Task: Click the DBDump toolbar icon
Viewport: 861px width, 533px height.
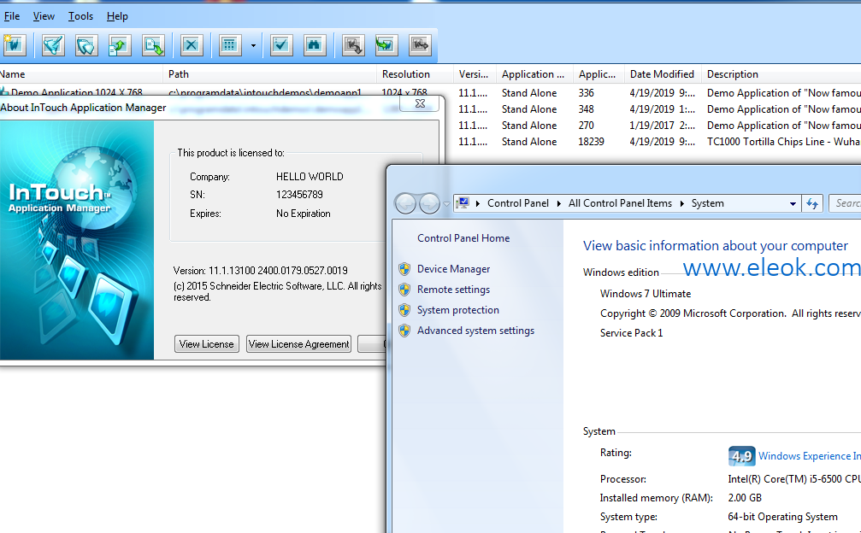Action: [120, 45]
